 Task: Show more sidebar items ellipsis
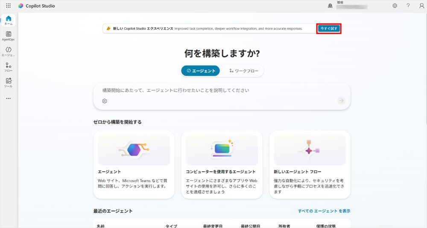coord(9,98)
